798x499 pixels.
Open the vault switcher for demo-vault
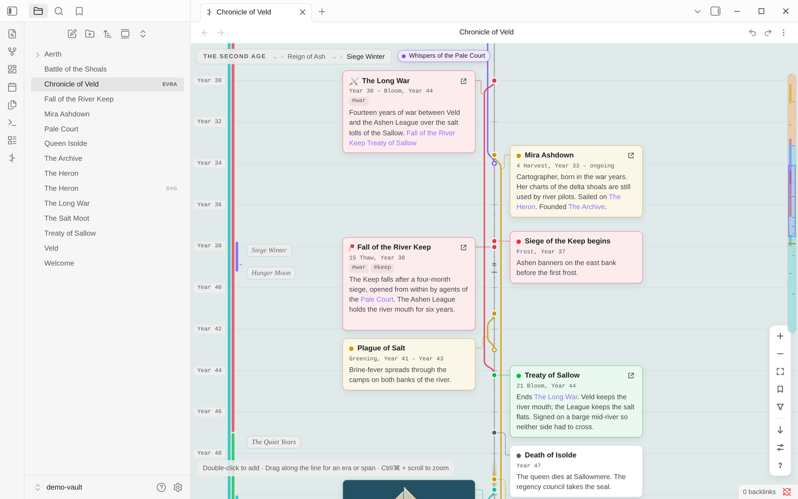point(58,488)
